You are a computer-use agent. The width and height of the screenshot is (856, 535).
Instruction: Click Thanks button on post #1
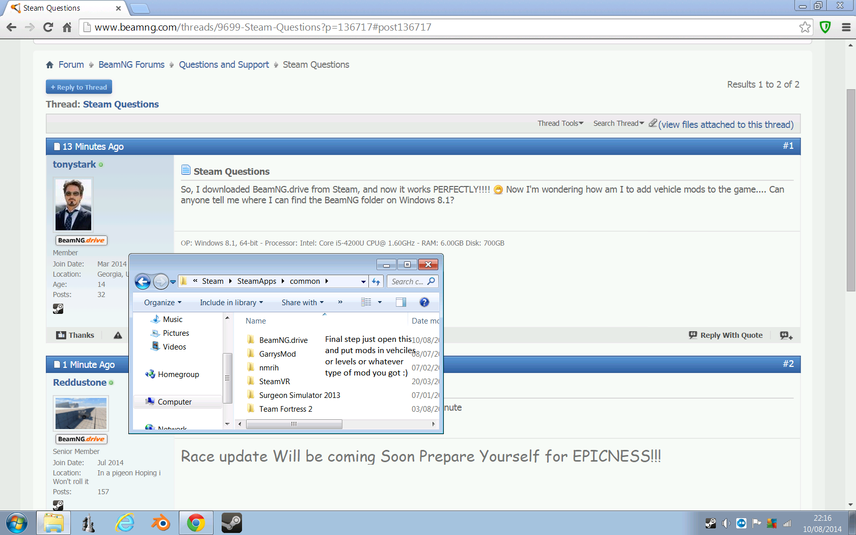(x=75, y=335)
